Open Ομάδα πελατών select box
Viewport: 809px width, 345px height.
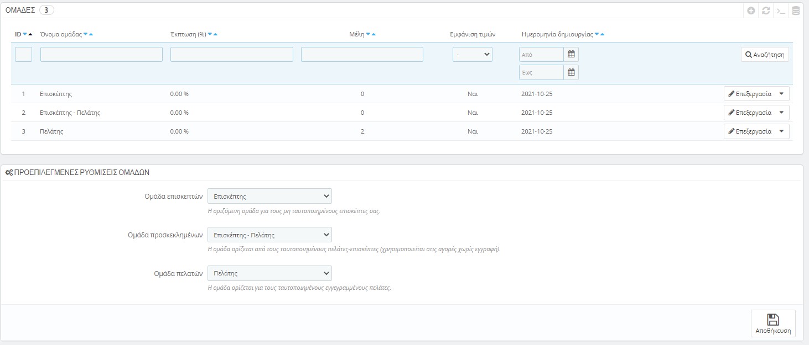pos(269,273)
